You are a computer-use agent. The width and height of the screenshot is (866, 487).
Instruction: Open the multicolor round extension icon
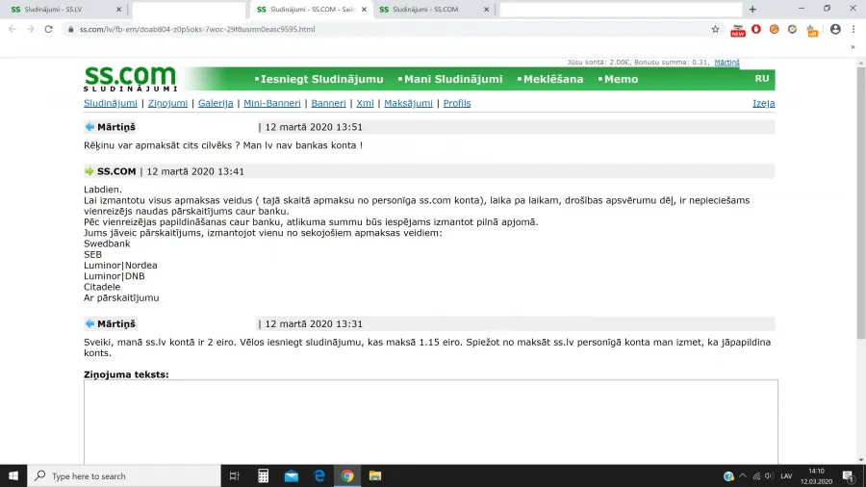point(793,29)
